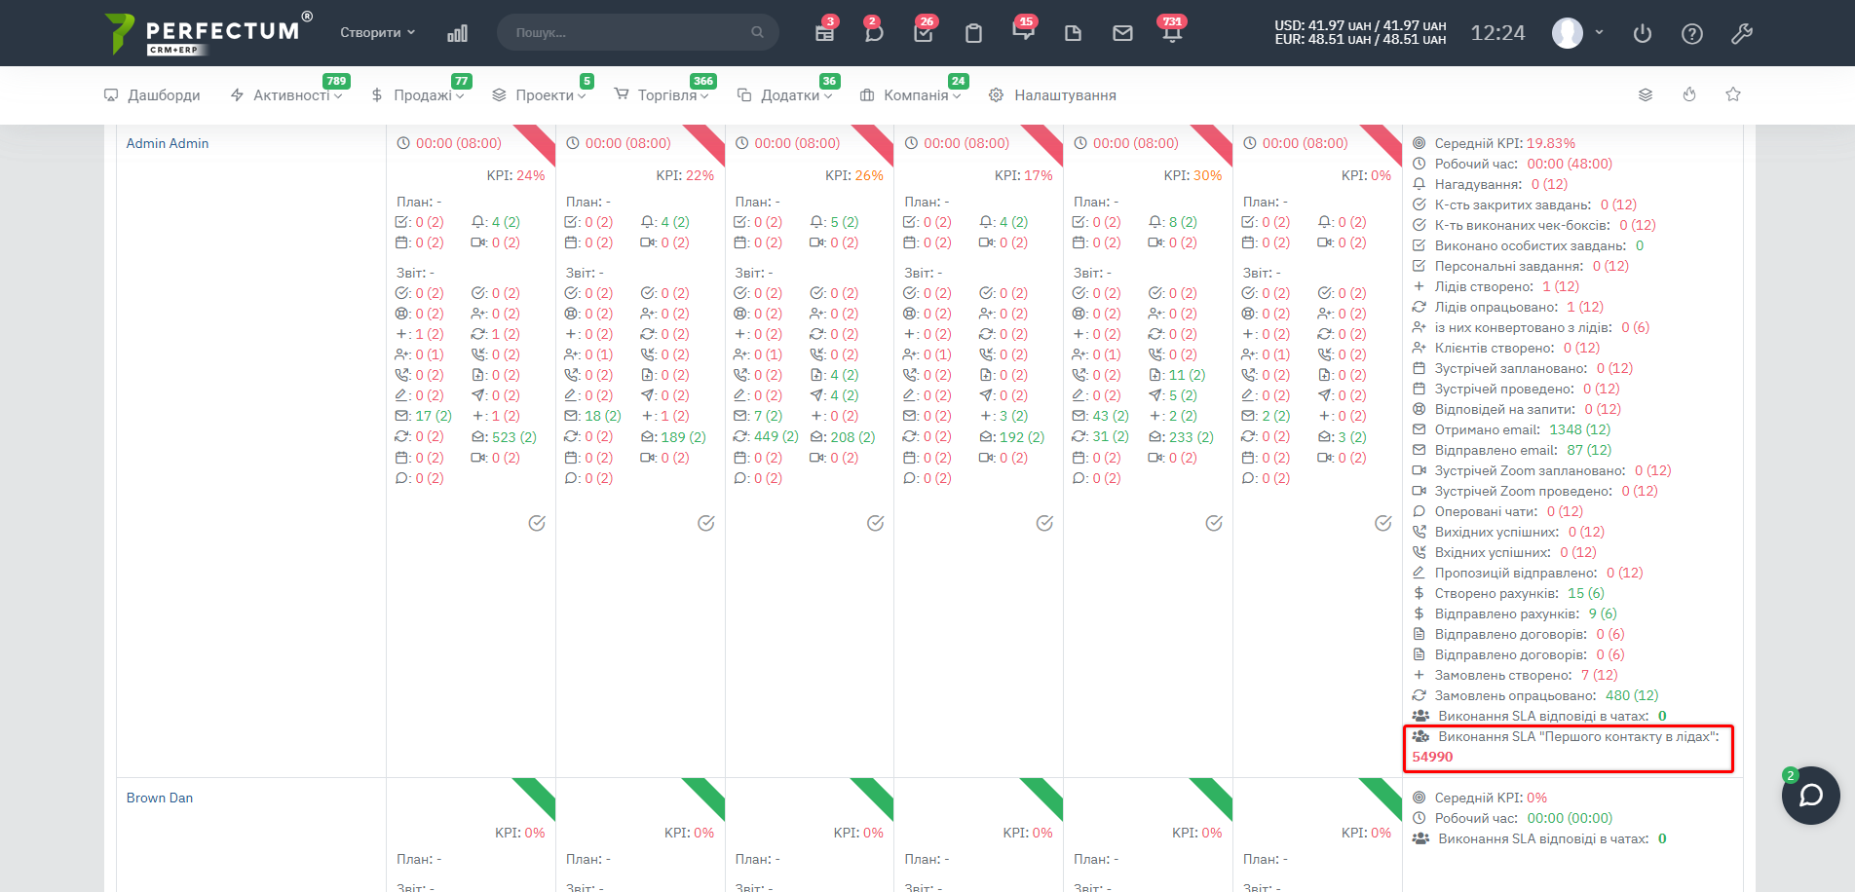Open the mail envelope icon in header
1855x892 pixels.
(x=1122, y=33)
